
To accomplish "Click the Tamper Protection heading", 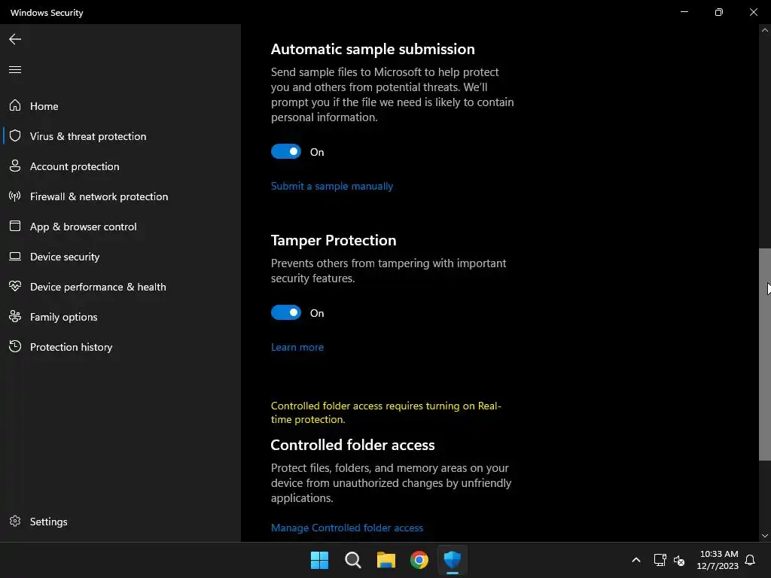I will (x=334, y=240).
